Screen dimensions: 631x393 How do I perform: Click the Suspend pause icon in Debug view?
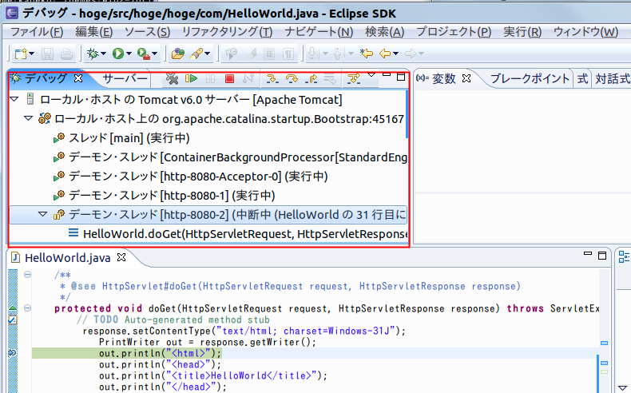tap(211, 79)
